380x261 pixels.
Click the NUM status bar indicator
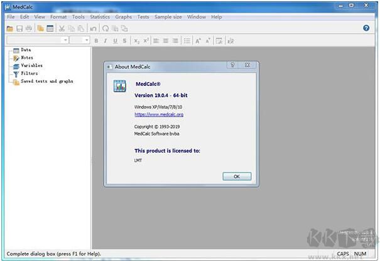tap(360, 253)
